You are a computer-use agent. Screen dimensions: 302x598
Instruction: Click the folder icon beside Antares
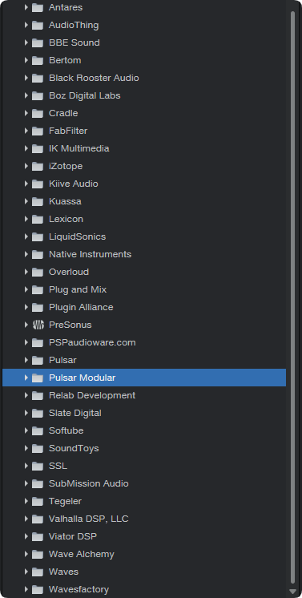click(38, 8)
